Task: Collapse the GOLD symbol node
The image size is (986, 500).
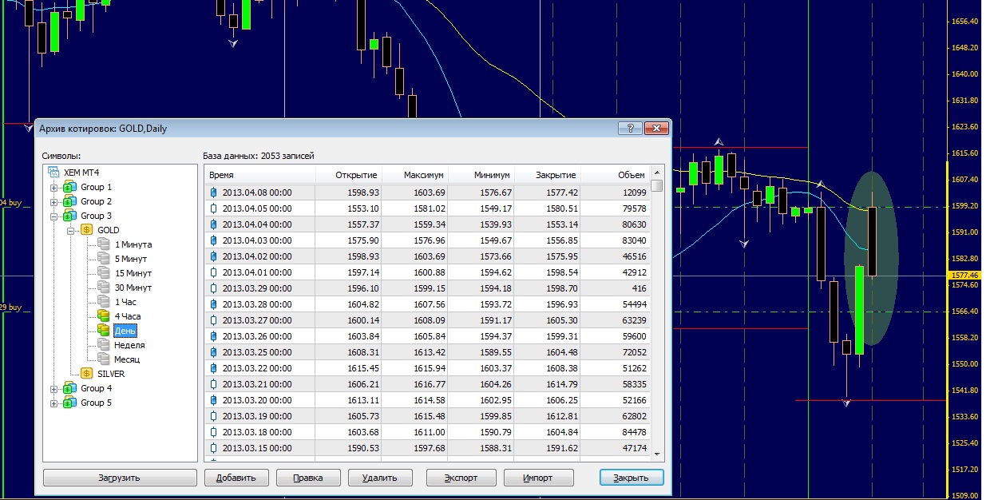Action: click(x=71, y=230)
